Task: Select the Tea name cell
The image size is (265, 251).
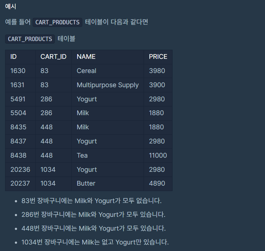Action: click(x=108, y=155)
